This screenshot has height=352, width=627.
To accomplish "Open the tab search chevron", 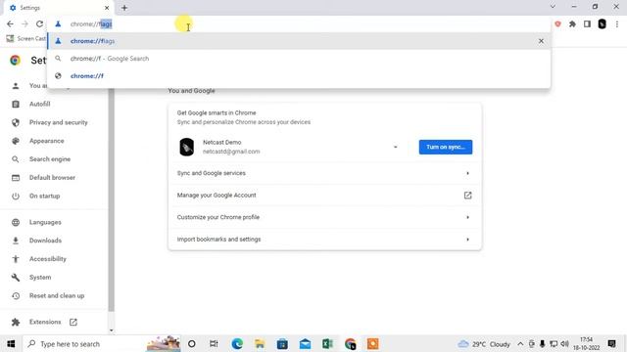I will tap(553, 7).
